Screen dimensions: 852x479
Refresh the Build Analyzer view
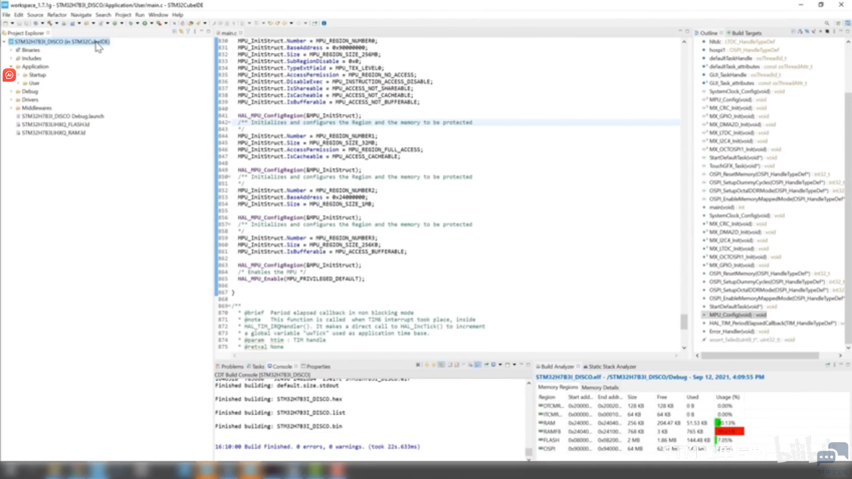click(x=828, y=365)
